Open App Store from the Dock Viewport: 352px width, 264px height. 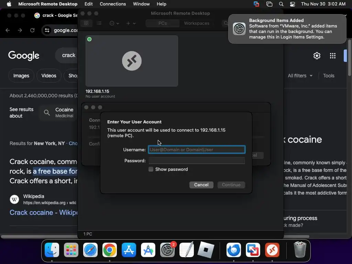(129, 250)
